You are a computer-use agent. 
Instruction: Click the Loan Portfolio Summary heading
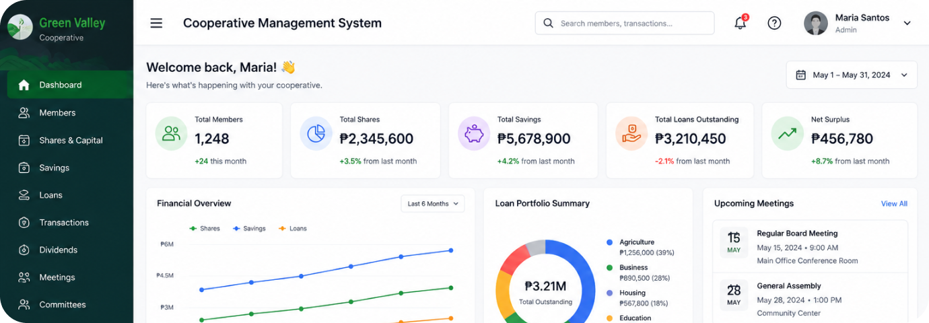(x=543, y=203)
